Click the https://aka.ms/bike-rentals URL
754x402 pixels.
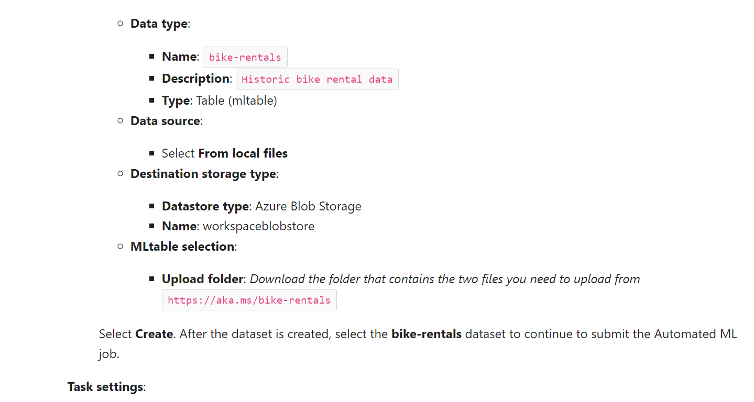pos(249,300)
